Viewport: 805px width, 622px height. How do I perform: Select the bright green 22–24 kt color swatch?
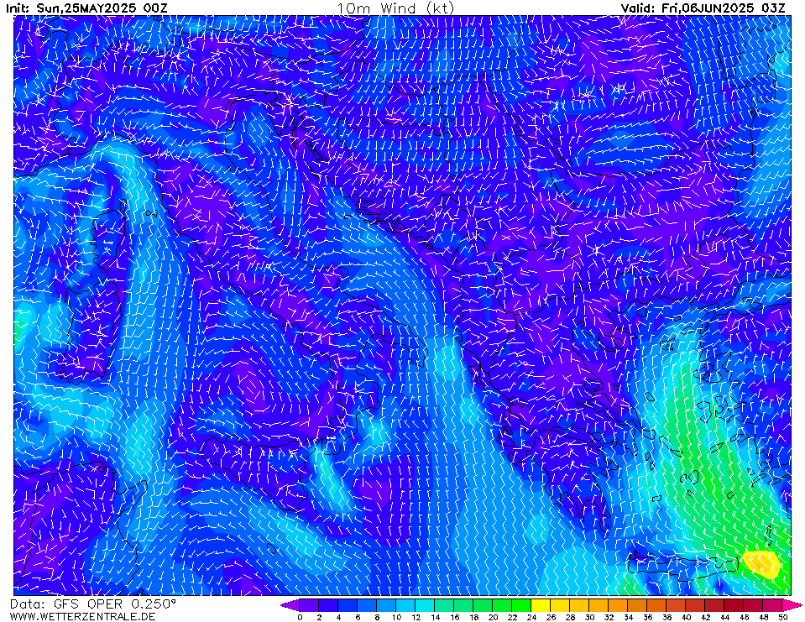coord(521,605)
